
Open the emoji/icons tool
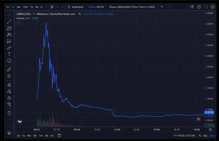tap(9, 61)
